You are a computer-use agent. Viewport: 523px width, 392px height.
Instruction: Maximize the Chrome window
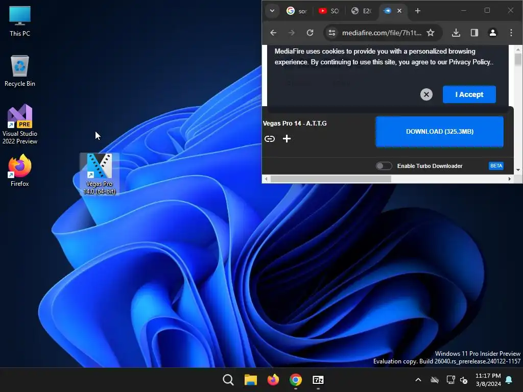[x=487, y=11]
